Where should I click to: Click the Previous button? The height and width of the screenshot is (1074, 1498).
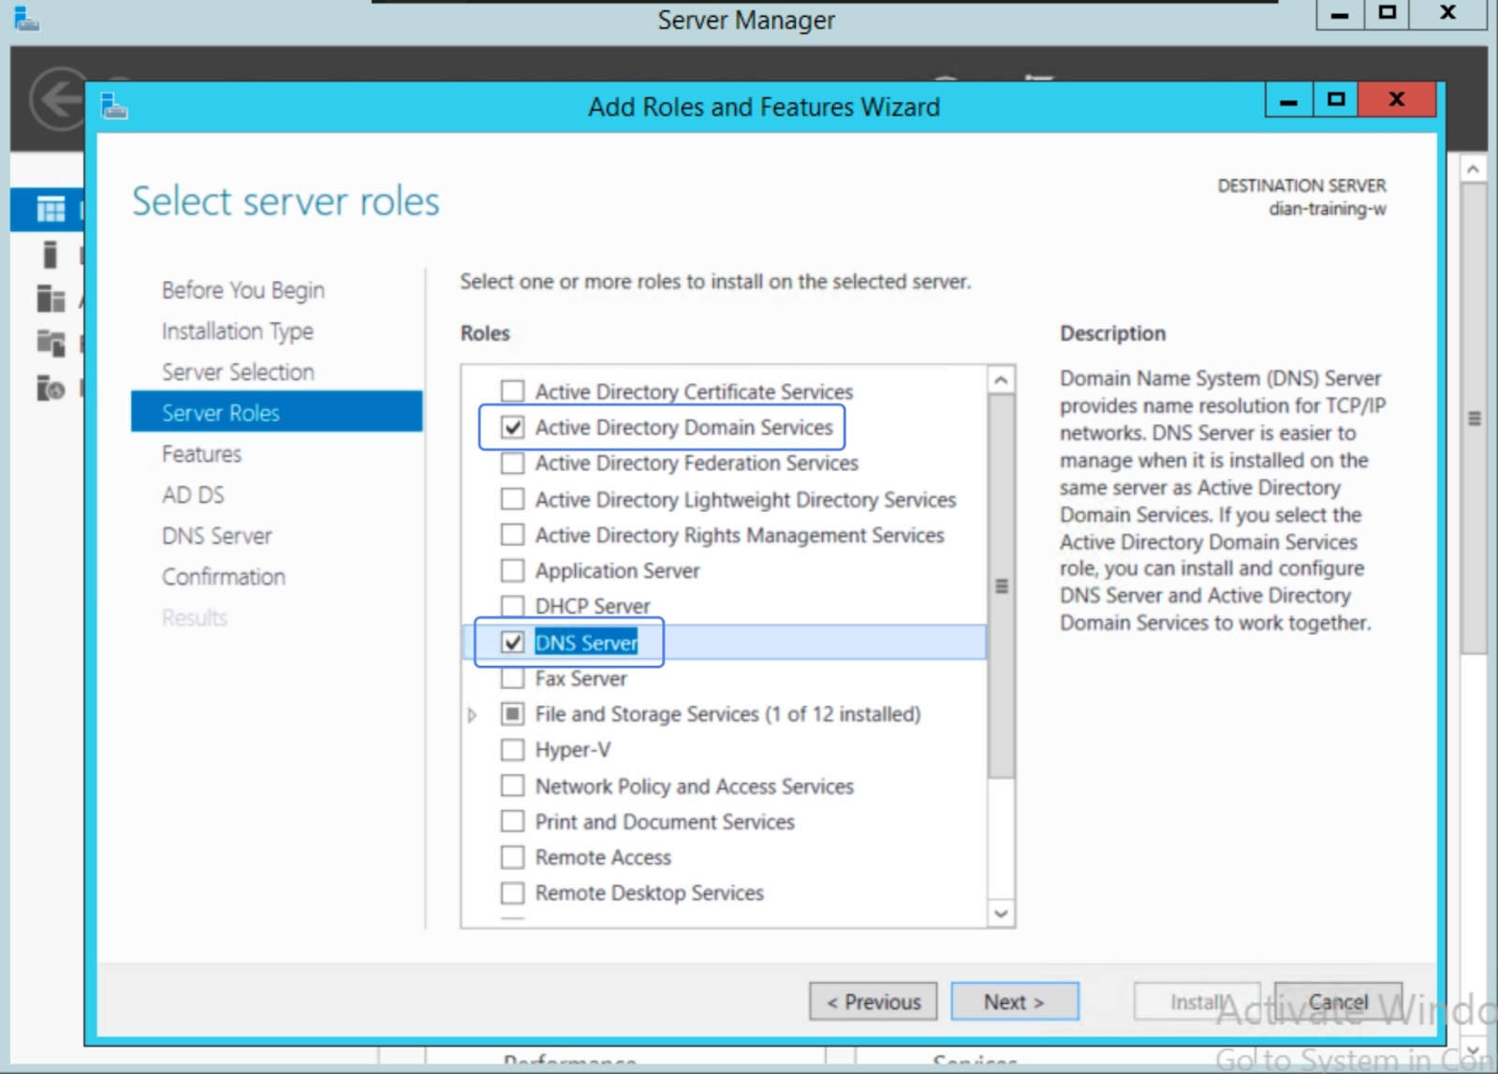tap(873, 1001)
